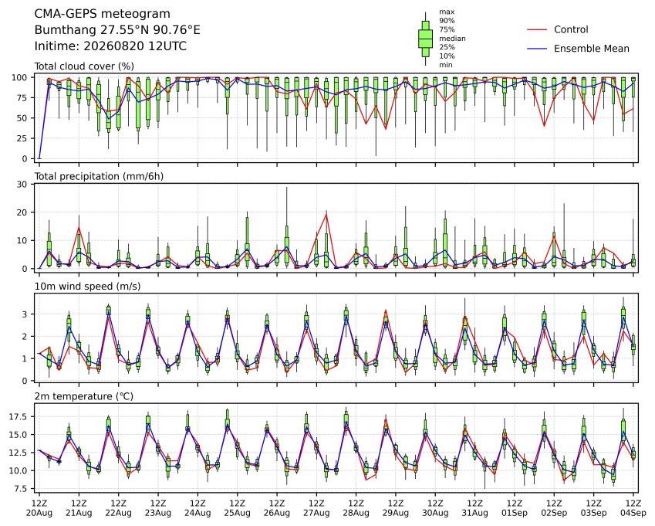Click the 12Z 25Aug axis tick label
655x526 pixels.
(x=238, y=508)
